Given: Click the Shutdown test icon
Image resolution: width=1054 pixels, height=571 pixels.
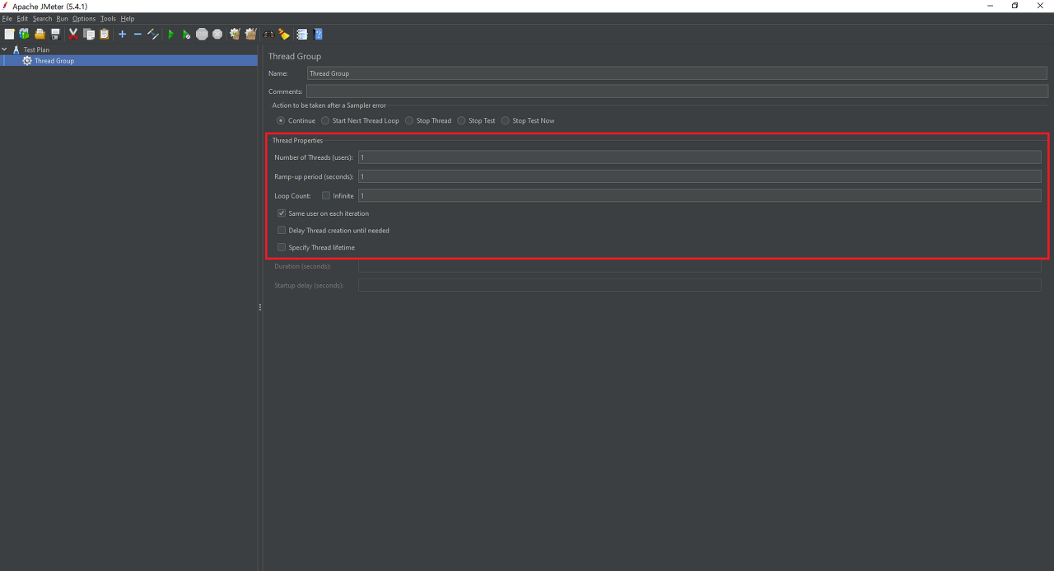Looking at the screenshot, I should tap(217, 34).
